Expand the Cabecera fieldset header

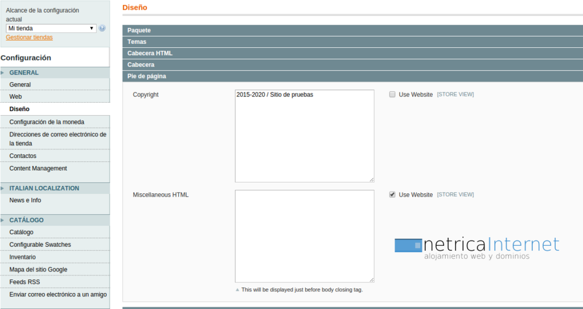click(352, 65)
